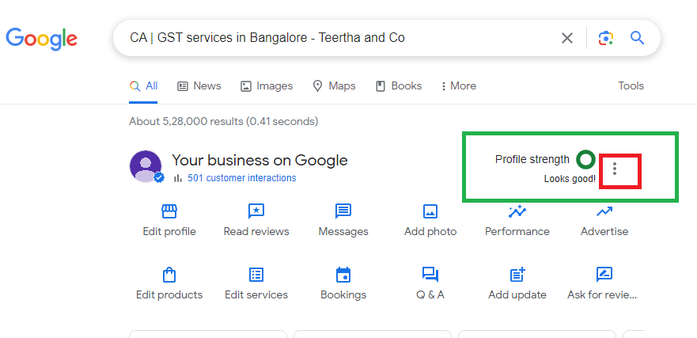Click the Add photo icon
The image size is (697, 338).
[x=430, y=211]
